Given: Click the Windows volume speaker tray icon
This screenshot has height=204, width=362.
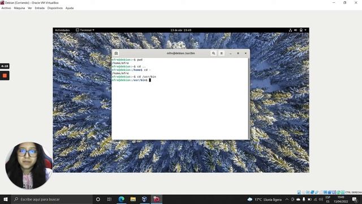Looking at the screenshot, I should [321, 199].
